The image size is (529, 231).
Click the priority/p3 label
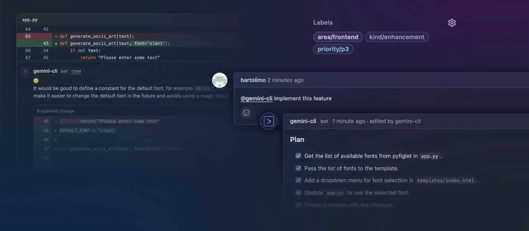(x=333, y=49)
